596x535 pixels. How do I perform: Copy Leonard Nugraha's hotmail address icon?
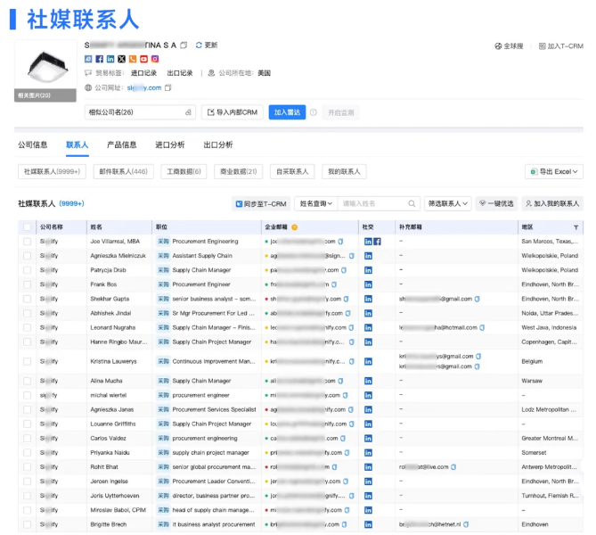[x=482, y=327]
